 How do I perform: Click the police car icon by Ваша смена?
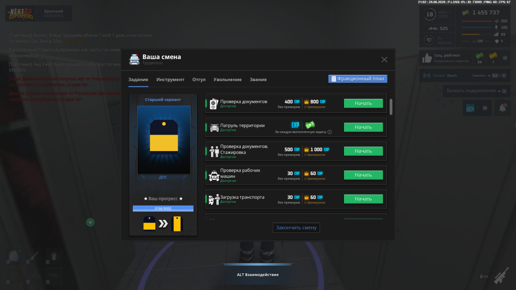[134, 60]
